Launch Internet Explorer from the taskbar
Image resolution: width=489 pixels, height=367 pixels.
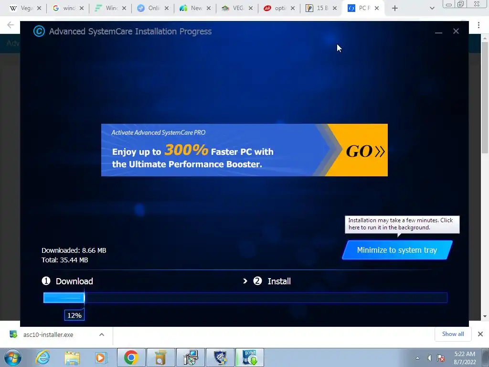point(43,357)
